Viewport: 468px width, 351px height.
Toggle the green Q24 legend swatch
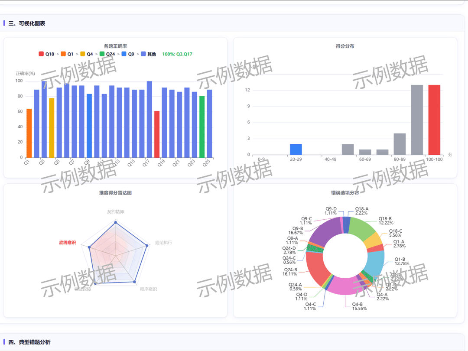[102, 54]
